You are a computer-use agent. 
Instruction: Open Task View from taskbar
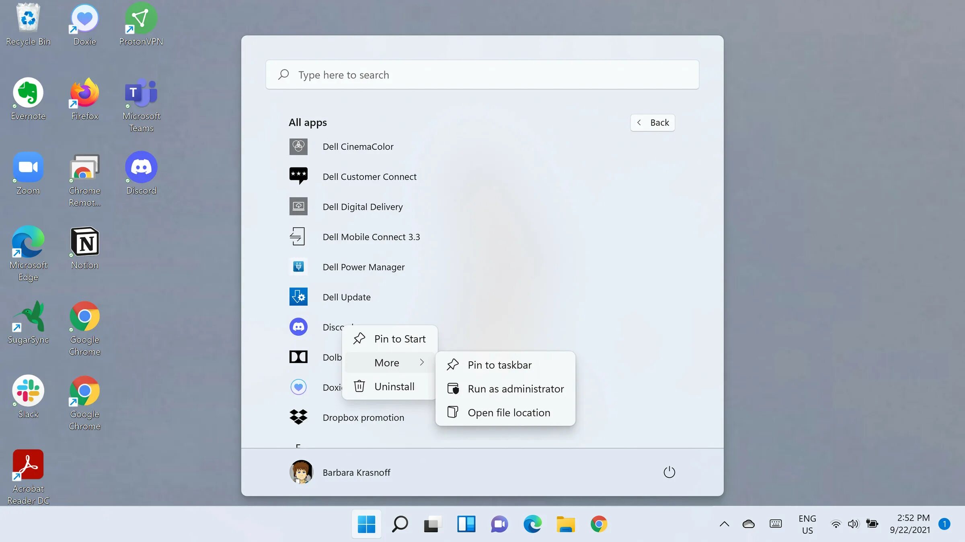[432, 524]
